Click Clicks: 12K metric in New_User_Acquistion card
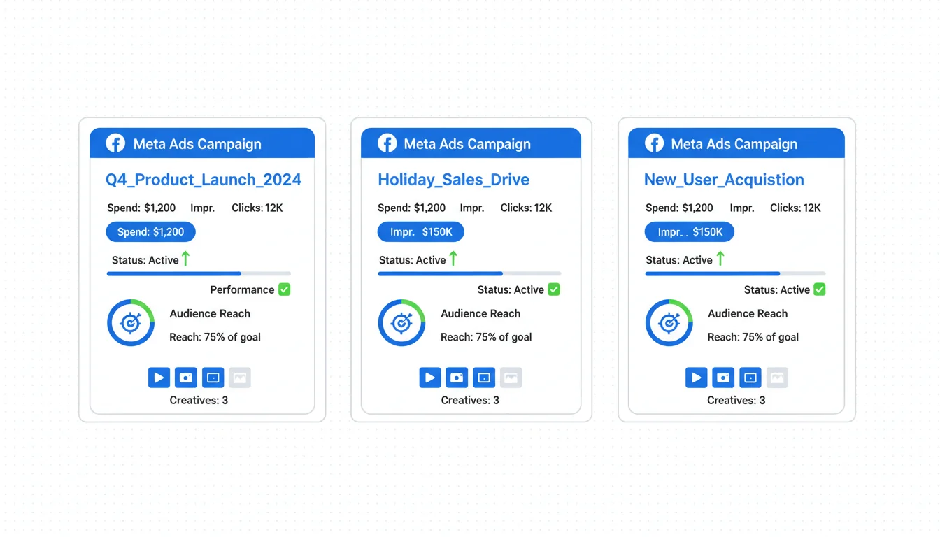 point(795,208)
